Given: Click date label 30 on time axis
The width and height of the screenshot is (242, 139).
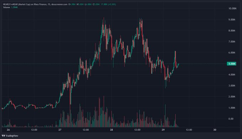Looking at the screenshot, I should [x=215, y=130].
